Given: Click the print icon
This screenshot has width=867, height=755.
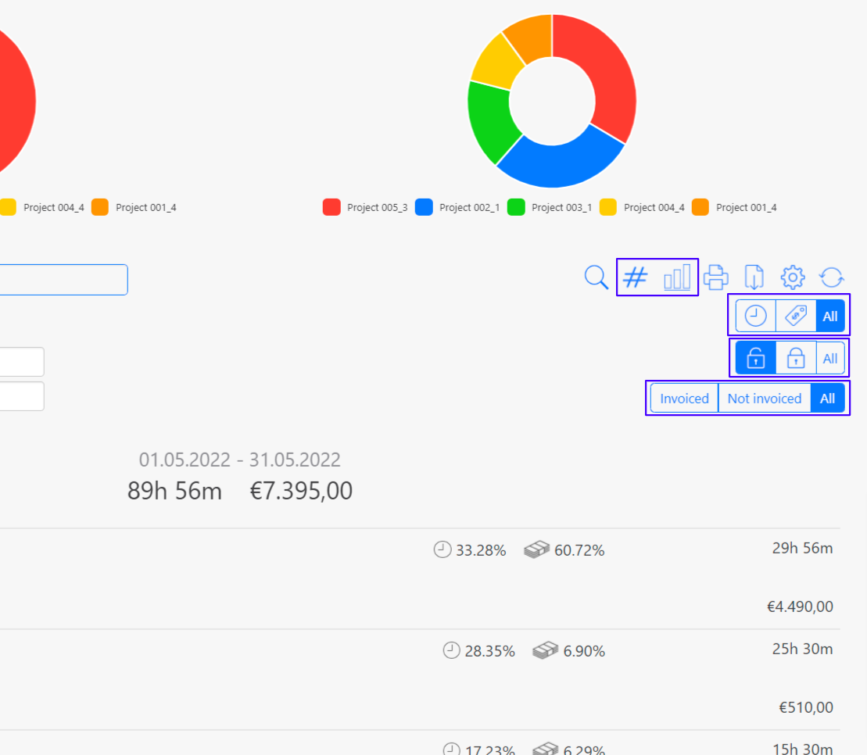Looking at the screenshot, I should 716,277.
